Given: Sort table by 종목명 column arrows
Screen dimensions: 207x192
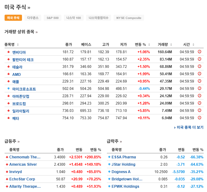Looking at the screenshot, I should pos(18,45).
